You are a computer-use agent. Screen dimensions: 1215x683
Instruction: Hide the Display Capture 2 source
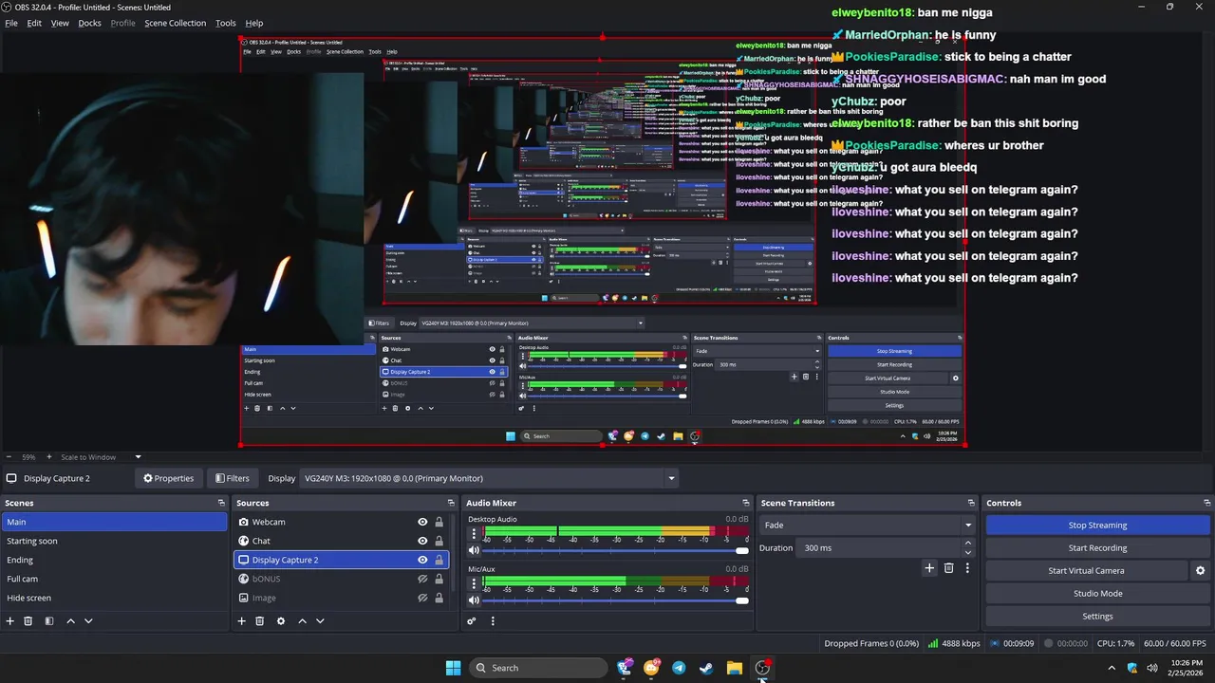point(422,560)
